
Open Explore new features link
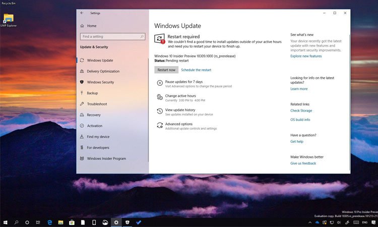click(x=305, y=56)
